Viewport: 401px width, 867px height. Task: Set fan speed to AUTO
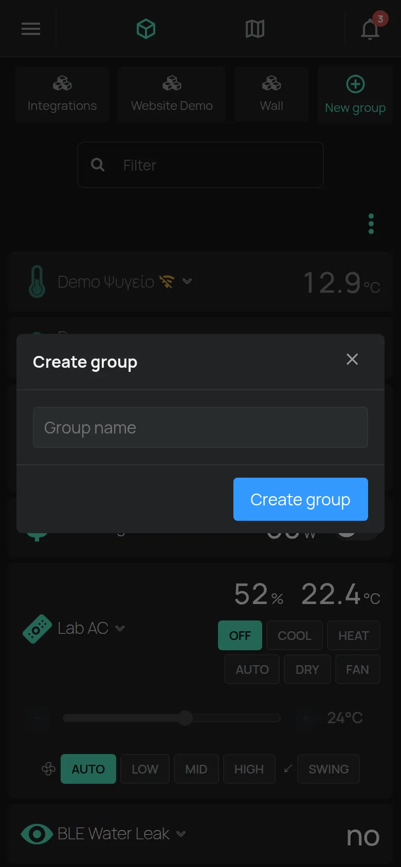(x=88, y=769)
